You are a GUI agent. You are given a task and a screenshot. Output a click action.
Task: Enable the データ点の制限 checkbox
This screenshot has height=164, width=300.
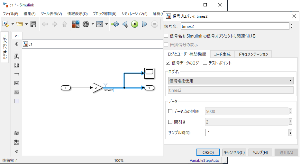coord(170,111)
